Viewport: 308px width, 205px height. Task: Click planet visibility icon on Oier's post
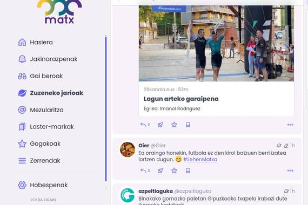[279, 146]
